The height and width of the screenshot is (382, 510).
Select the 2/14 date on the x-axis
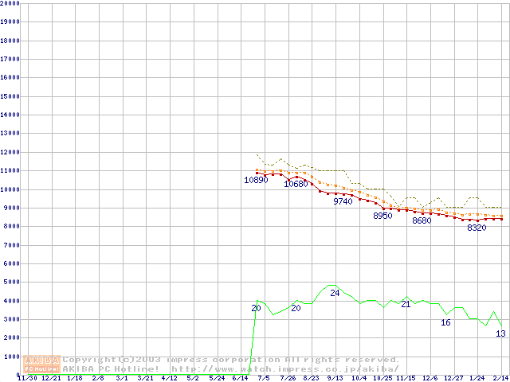click(x=500, y=378)
